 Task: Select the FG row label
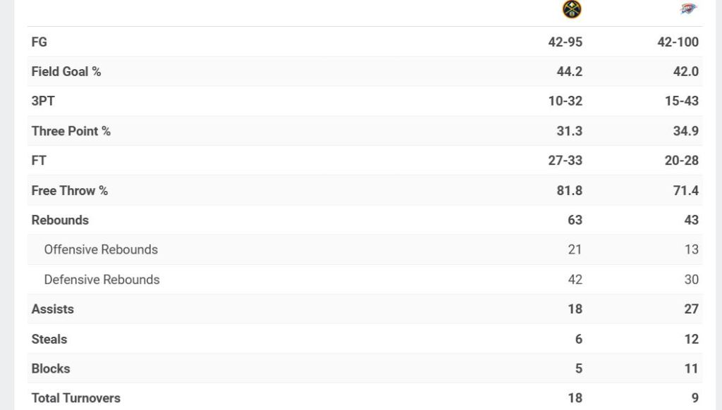click(39, 42)
